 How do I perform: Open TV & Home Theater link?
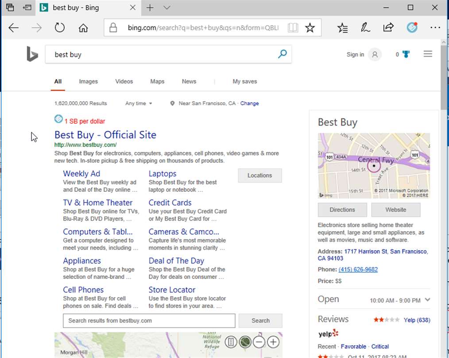point(98,202)
